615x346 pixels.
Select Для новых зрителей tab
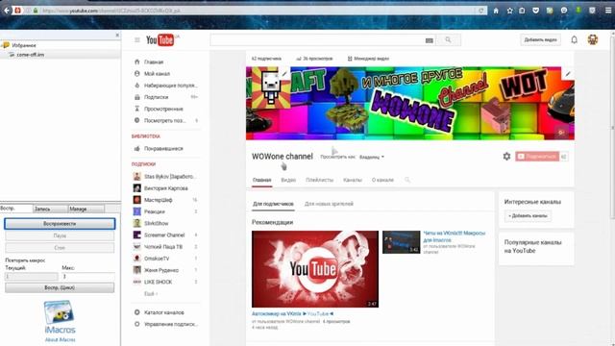329,204
